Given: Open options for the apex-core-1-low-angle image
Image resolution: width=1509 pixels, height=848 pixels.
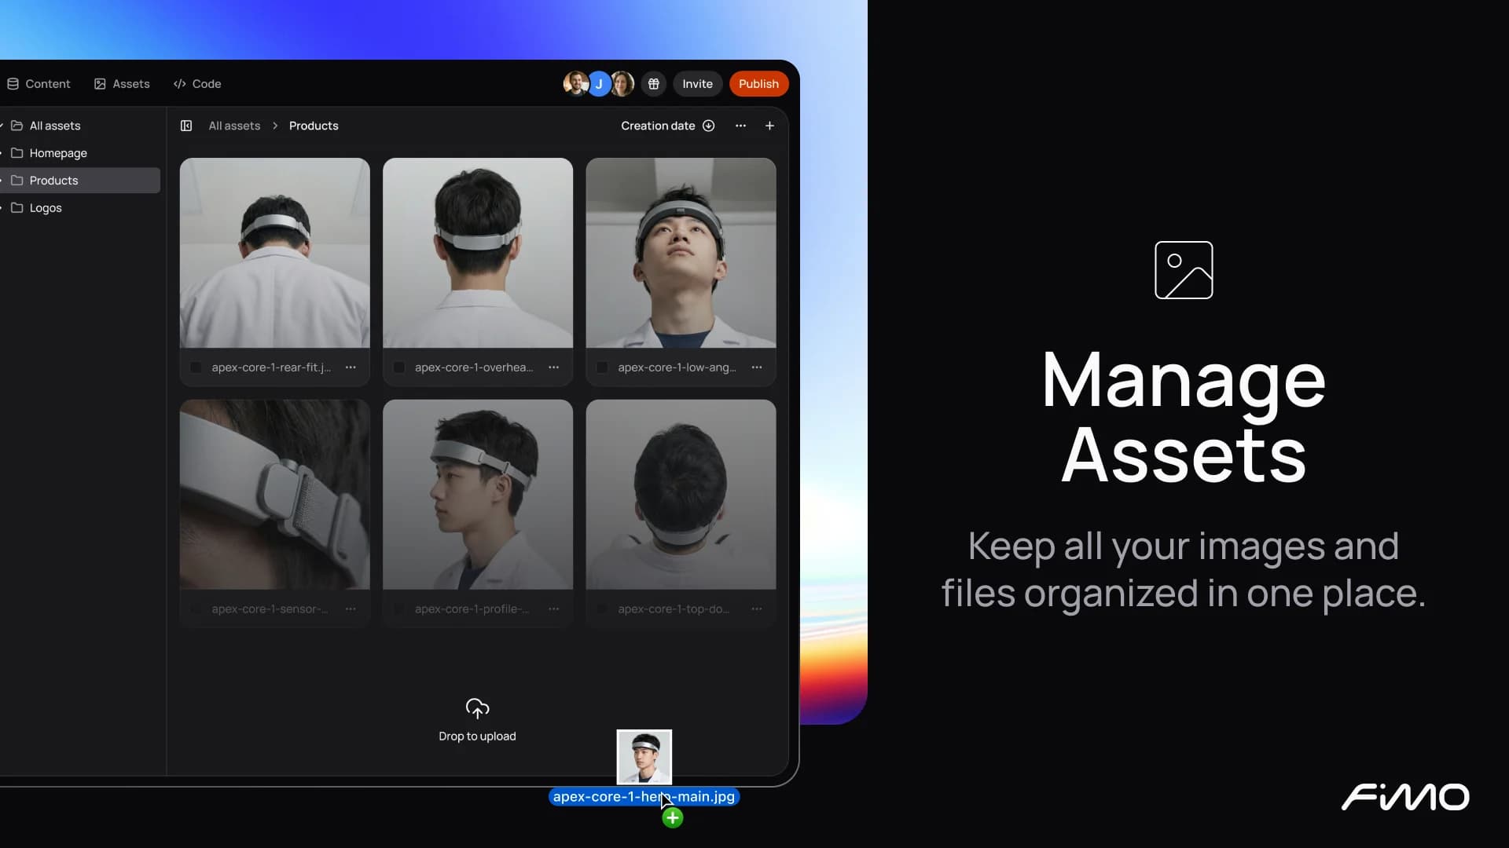Looking at the screenshot, I should (756, 367).
